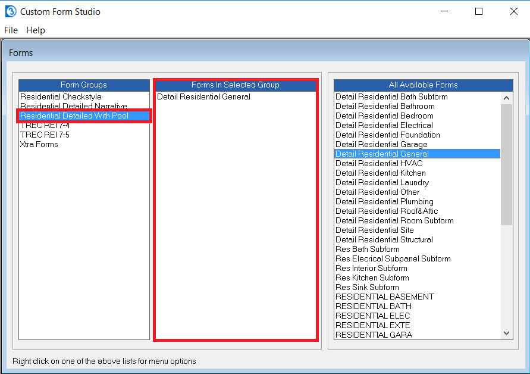Select Detail Residential General in All Available Forms
530x374 pixels.
click(418, 154)
